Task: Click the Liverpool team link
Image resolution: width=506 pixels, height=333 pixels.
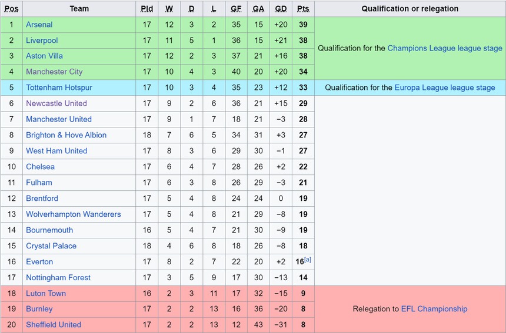Action: coord(42,41)
